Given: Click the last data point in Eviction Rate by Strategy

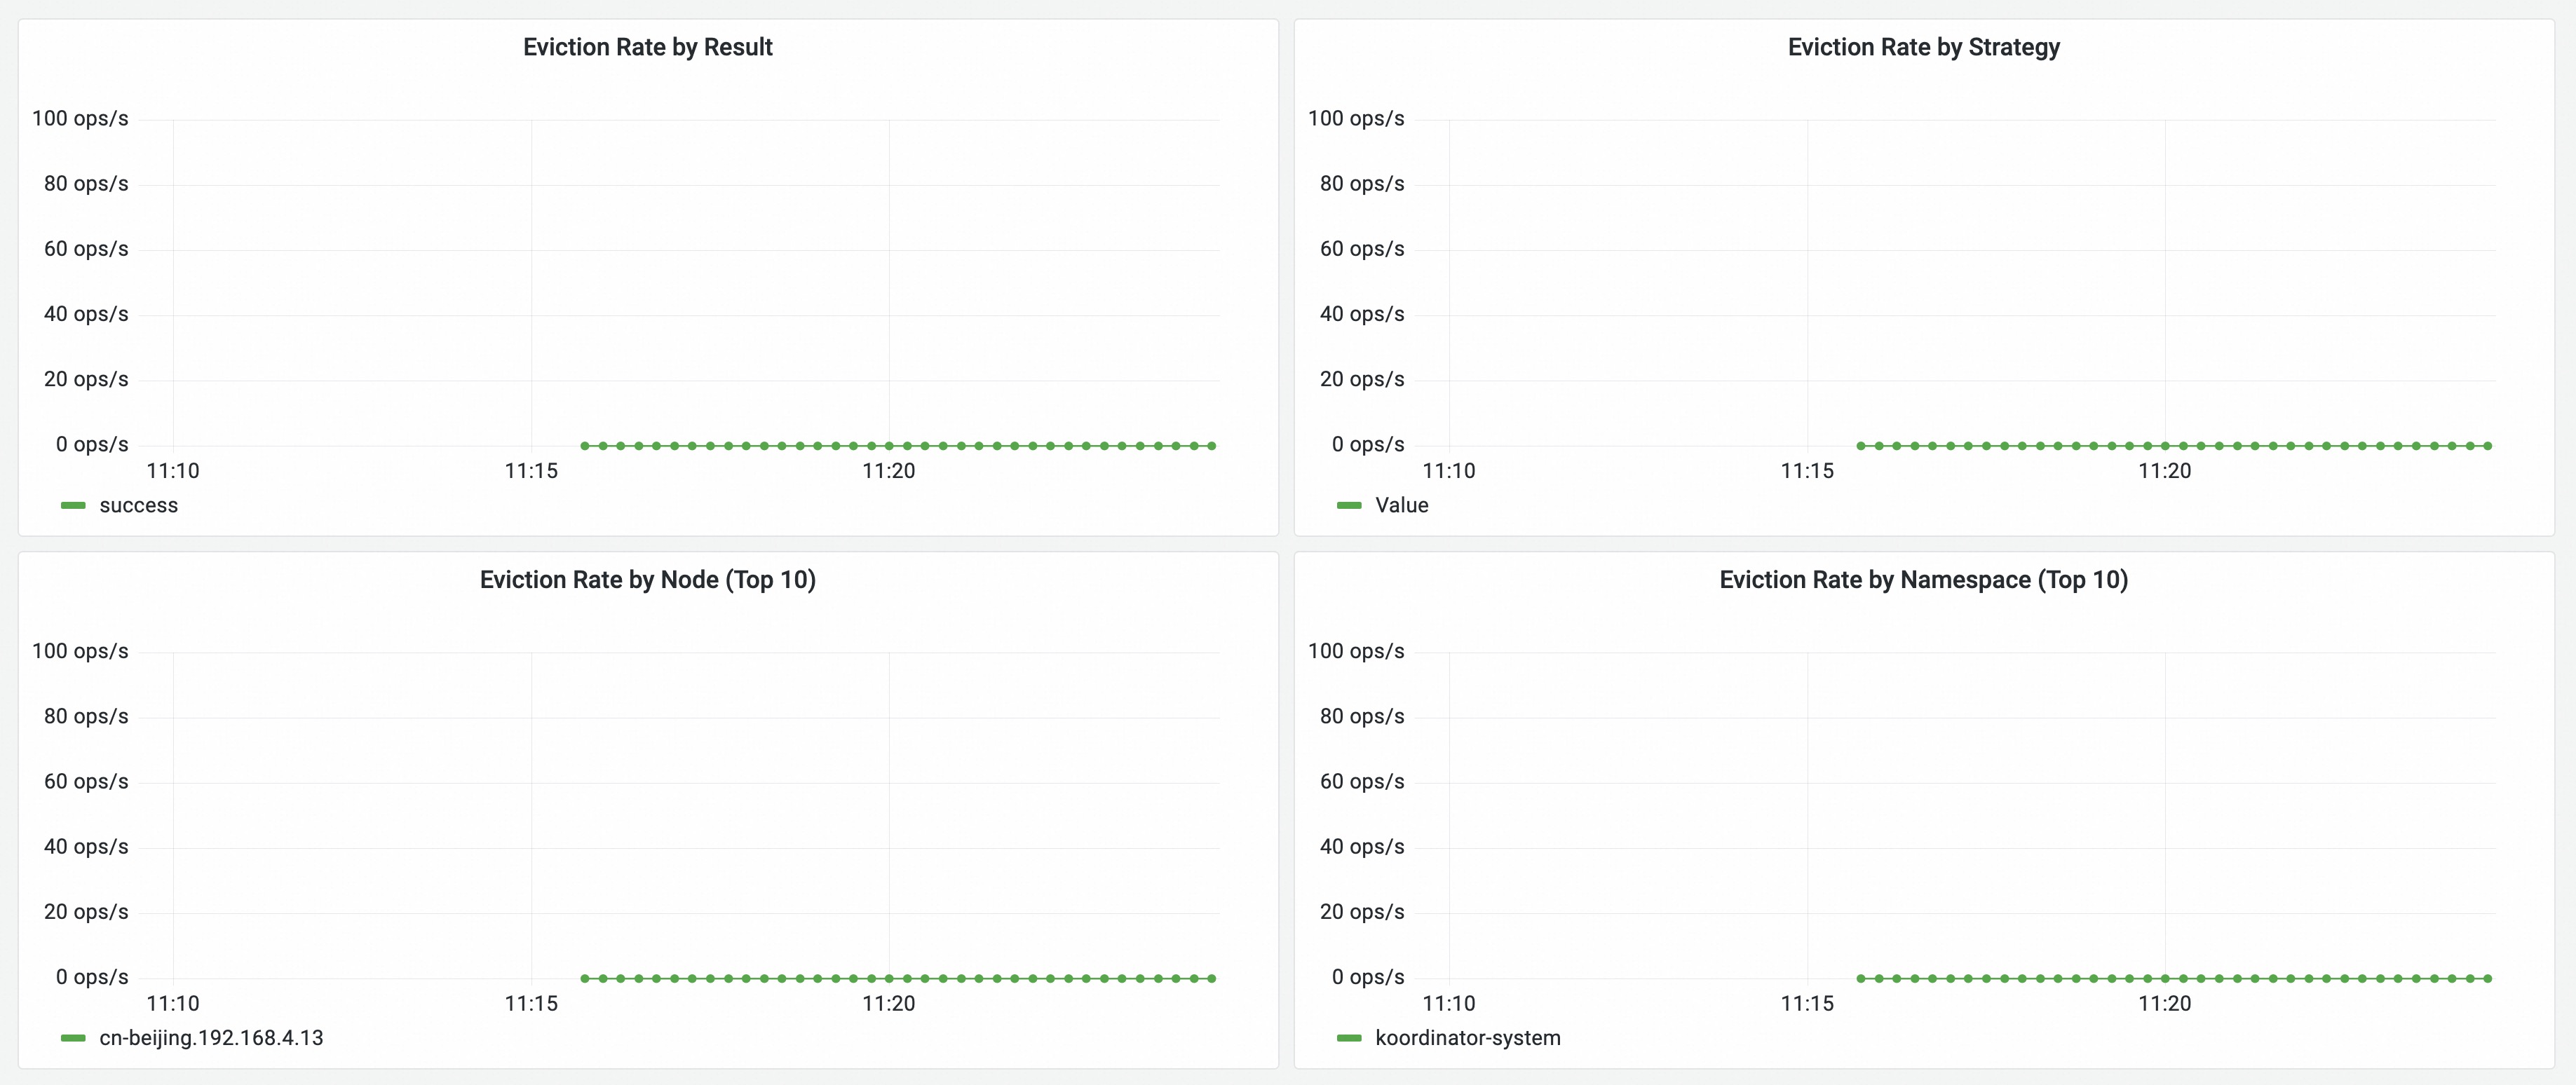Looking at the screenshot, I should pyautogui.click(x=2488, y=446).
